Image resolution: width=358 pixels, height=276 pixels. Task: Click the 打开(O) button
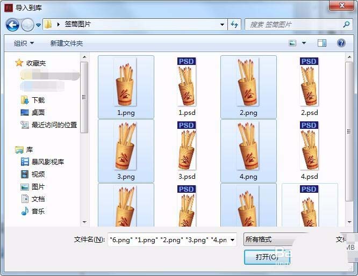(x=267, y=257)
